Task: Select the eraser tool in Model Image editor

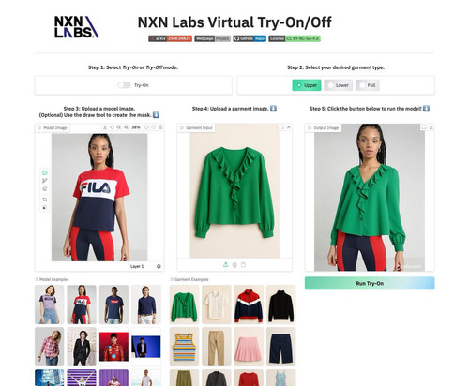Action: (x=44, y=189)
